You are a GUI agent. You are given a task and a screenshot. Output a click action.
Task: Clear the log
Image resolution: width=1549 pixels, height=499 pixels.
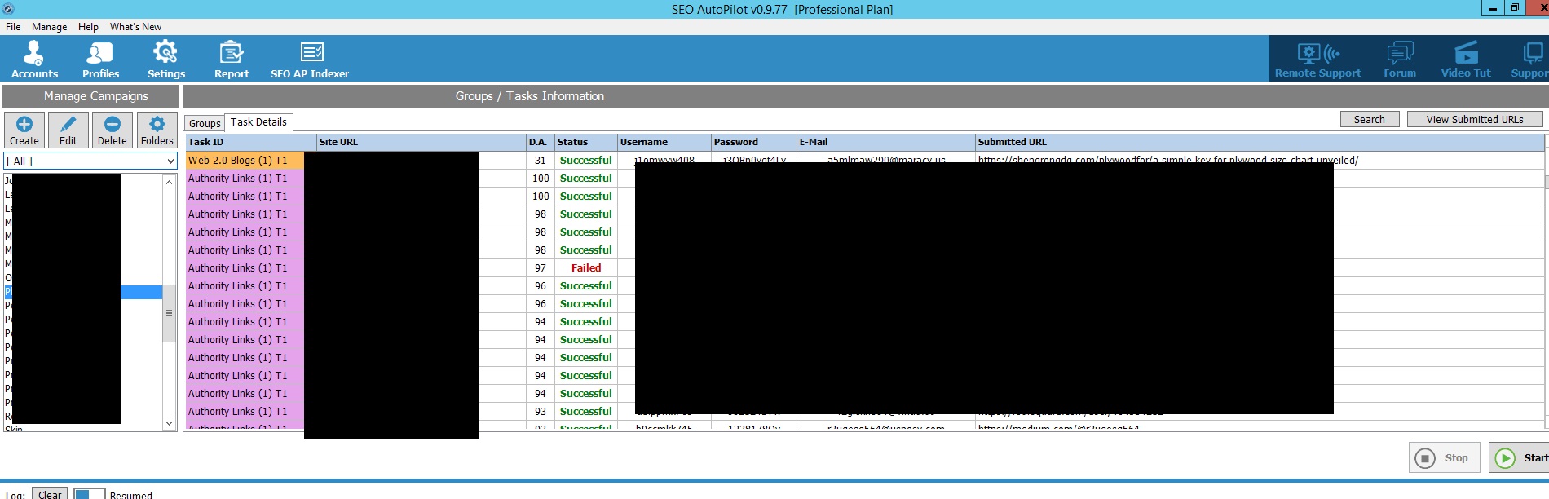(50, 494)
